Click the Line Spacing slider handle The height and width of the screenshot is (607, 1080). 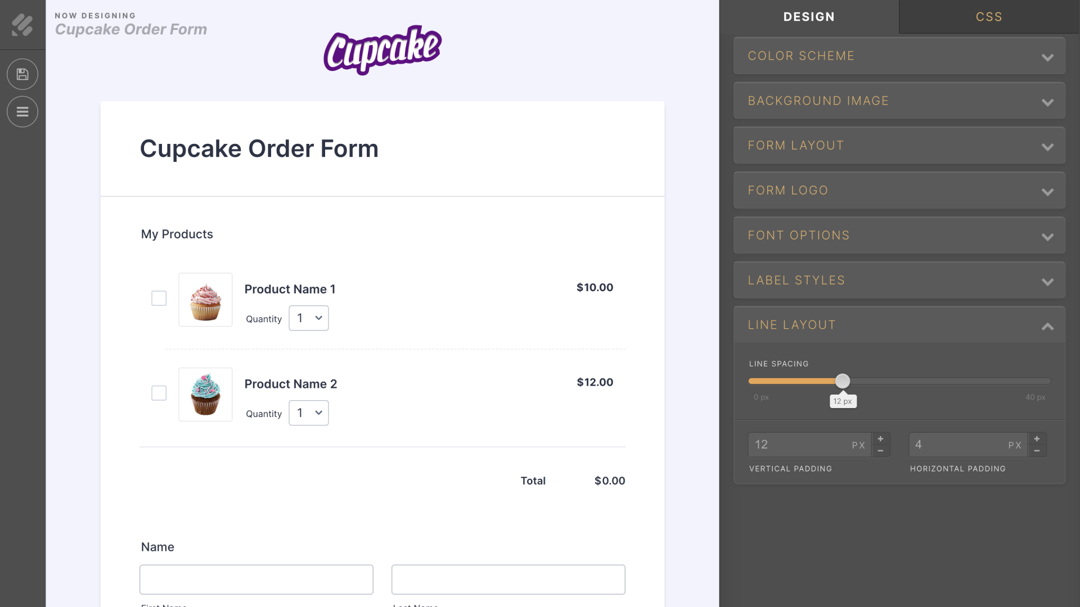[x=842, y=381]
